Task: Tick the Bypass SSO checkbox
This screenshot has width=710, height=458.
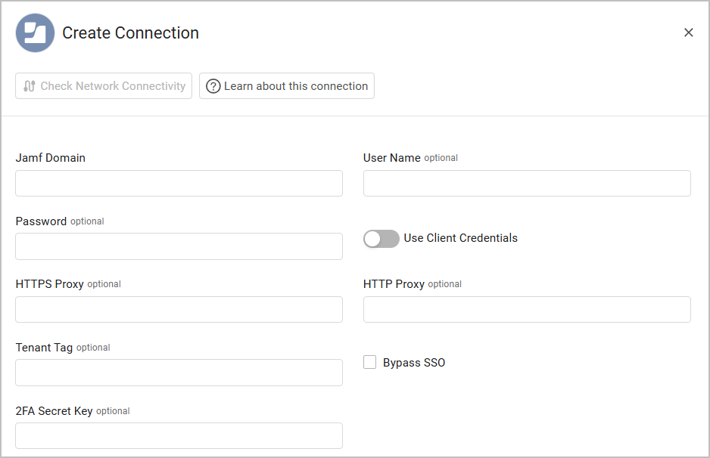Action: 370,363
